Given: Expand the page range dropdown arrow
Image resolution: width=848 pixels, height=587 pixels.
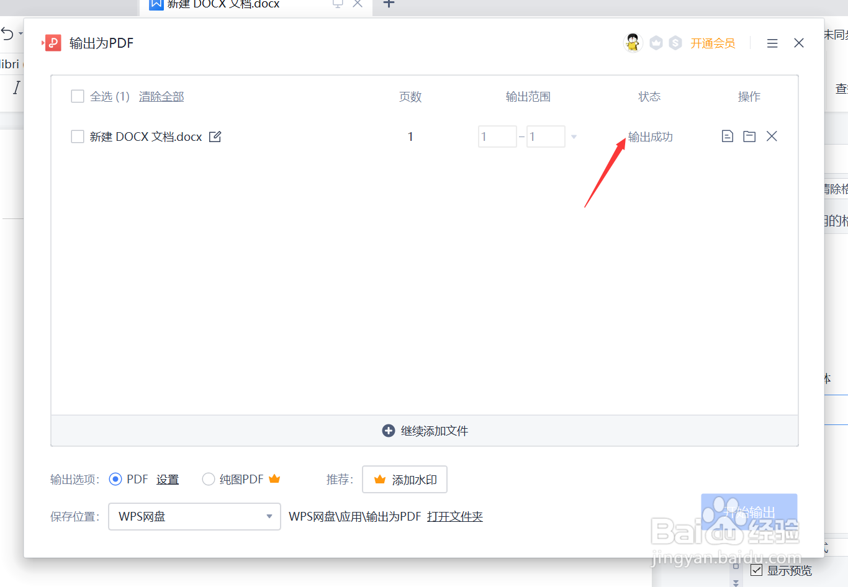Looking at the screenshot, I should point(573,136).
